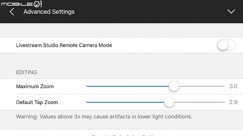Click the blue filled portion of Maximum Zoom track

tap(127, 86)
